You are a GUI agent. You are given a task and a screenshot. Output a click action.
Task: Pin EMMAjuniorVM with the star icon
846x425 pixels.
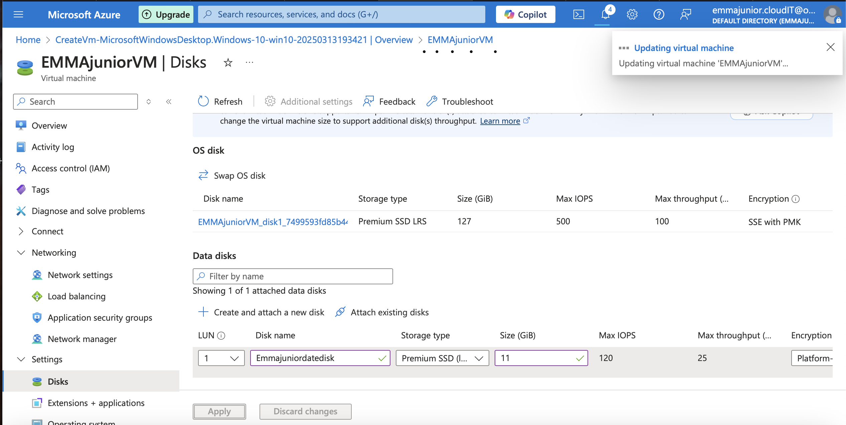click(x=228, y=63)
